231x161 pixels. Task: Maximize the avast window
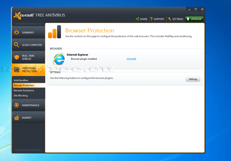coord(196,9)
